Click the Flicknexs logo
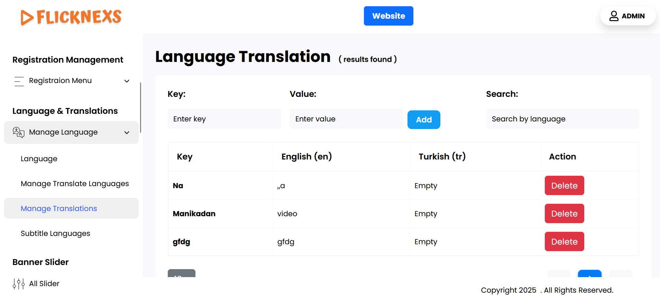This screenshot has height=302, width=660. tap(71, 17)
